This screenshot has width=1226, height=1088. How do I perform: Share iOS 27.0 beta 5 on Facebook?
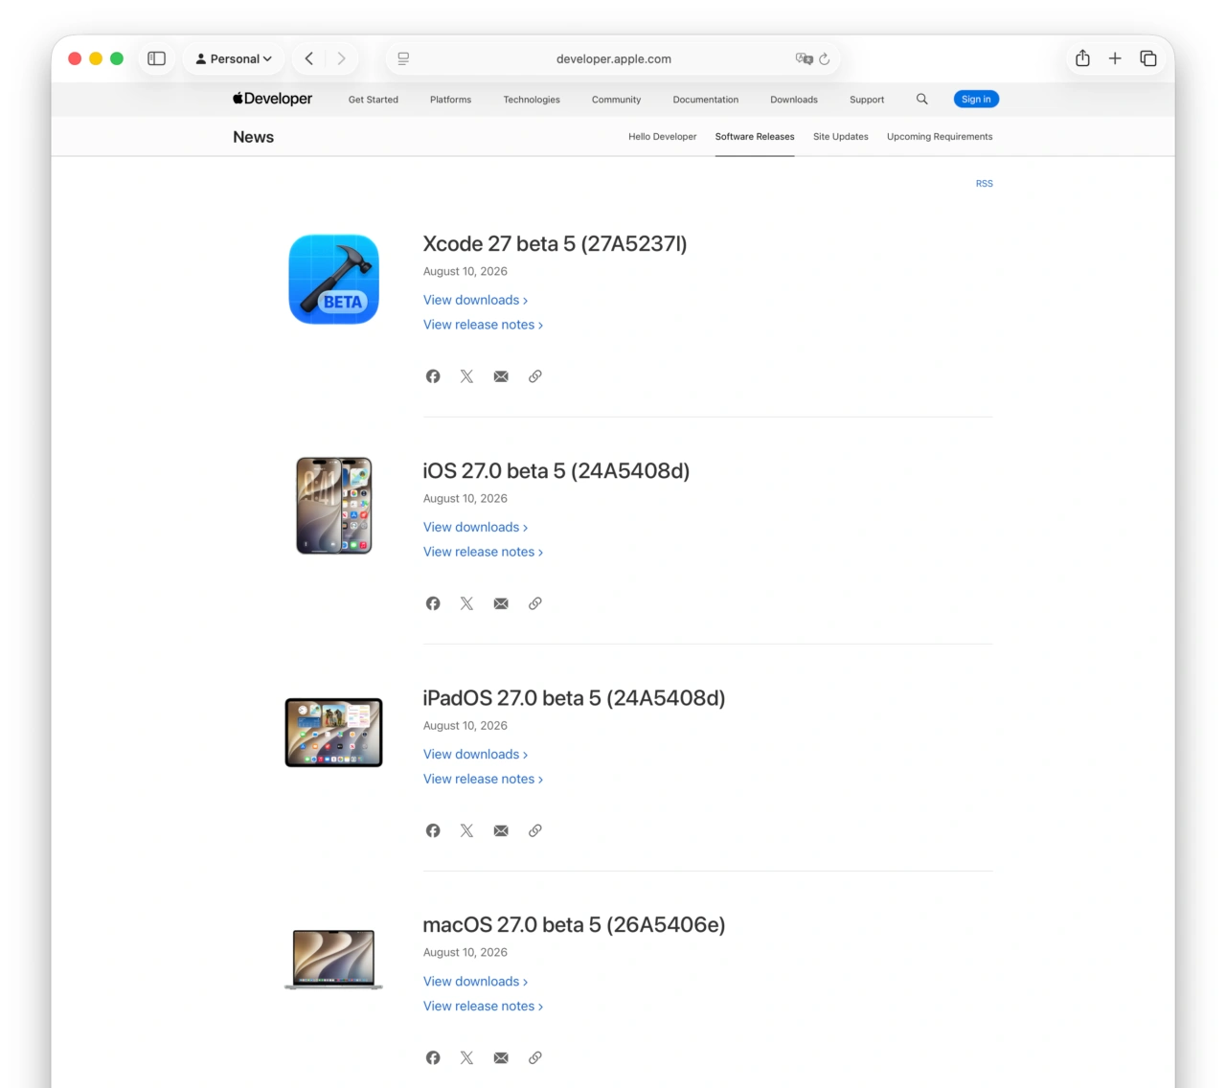click(x=433, y=603)
